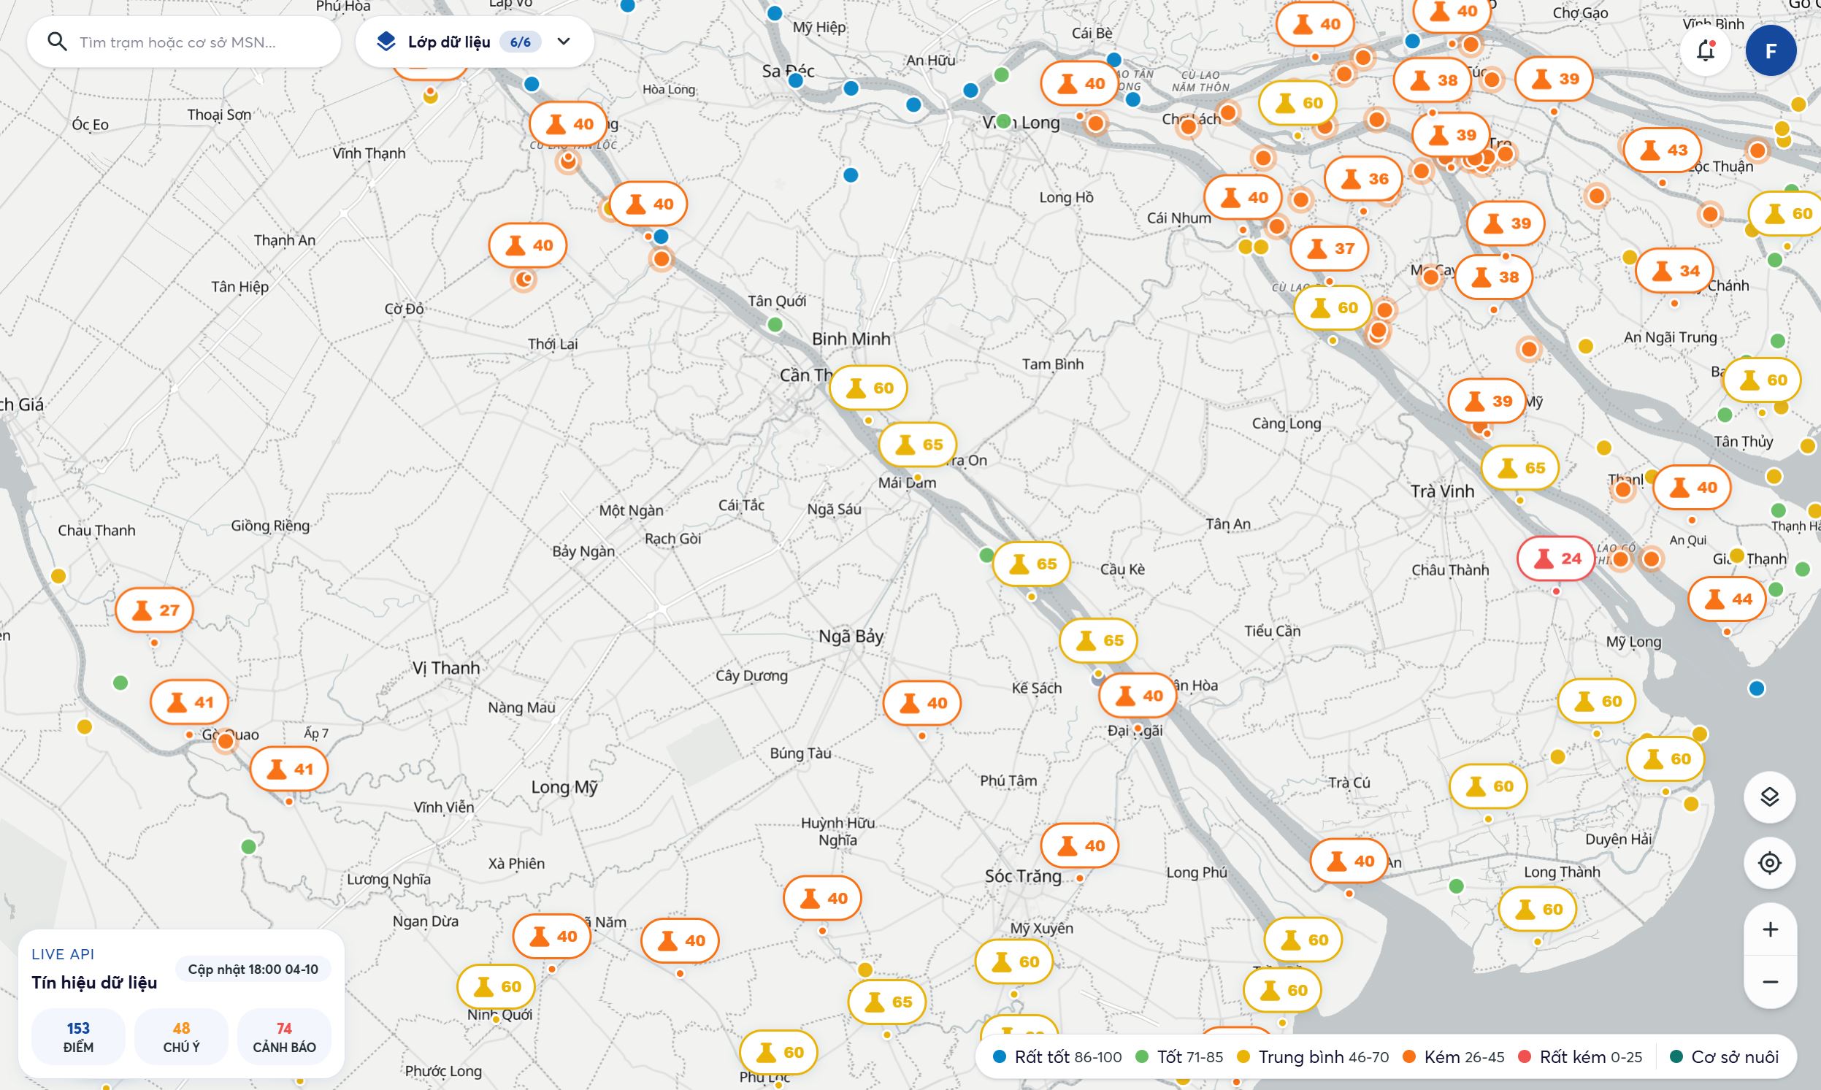Open the 48 CHÚ Ý stat card
Image resolution: width=1821 pixels, height=1090 pixels.
coord(181,1037)
